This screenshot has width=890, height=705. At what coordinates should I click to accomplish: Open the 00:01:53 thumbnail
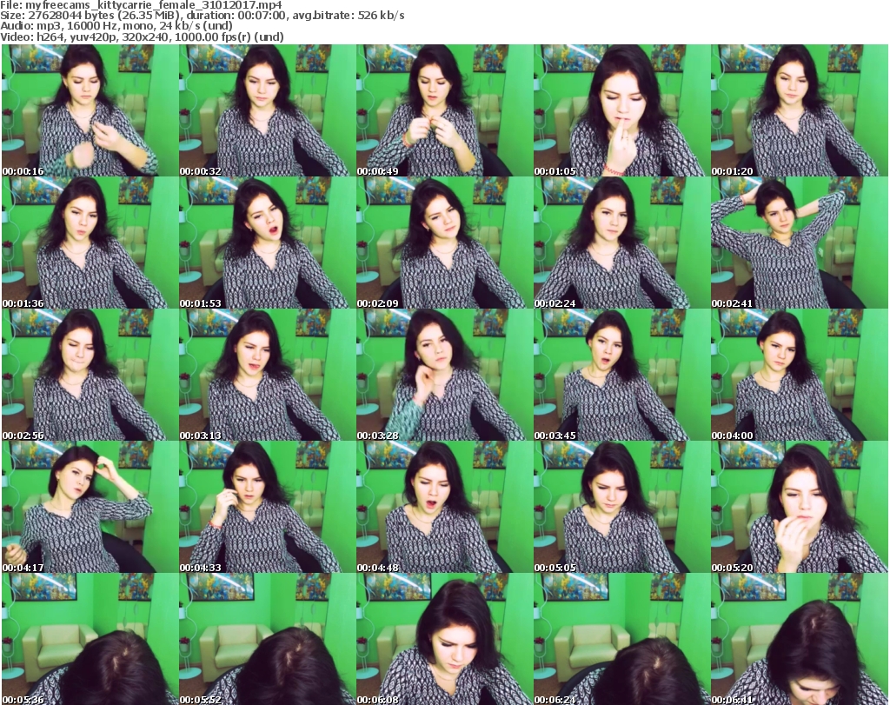click(267, 243)
